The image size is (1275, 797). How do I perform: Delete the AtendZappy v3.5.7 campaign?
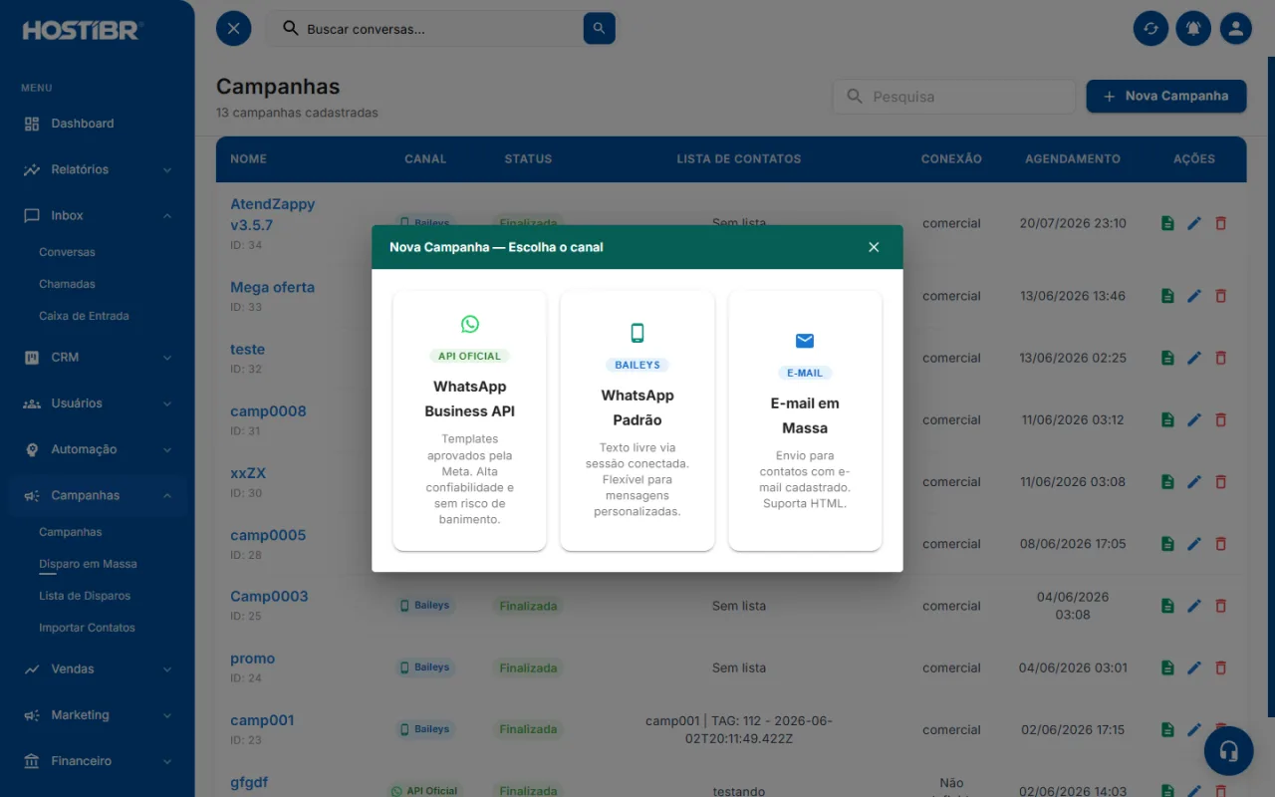[x=1221, y=223]
